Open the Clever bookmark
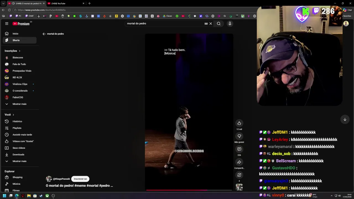 (x=167, y=16)
